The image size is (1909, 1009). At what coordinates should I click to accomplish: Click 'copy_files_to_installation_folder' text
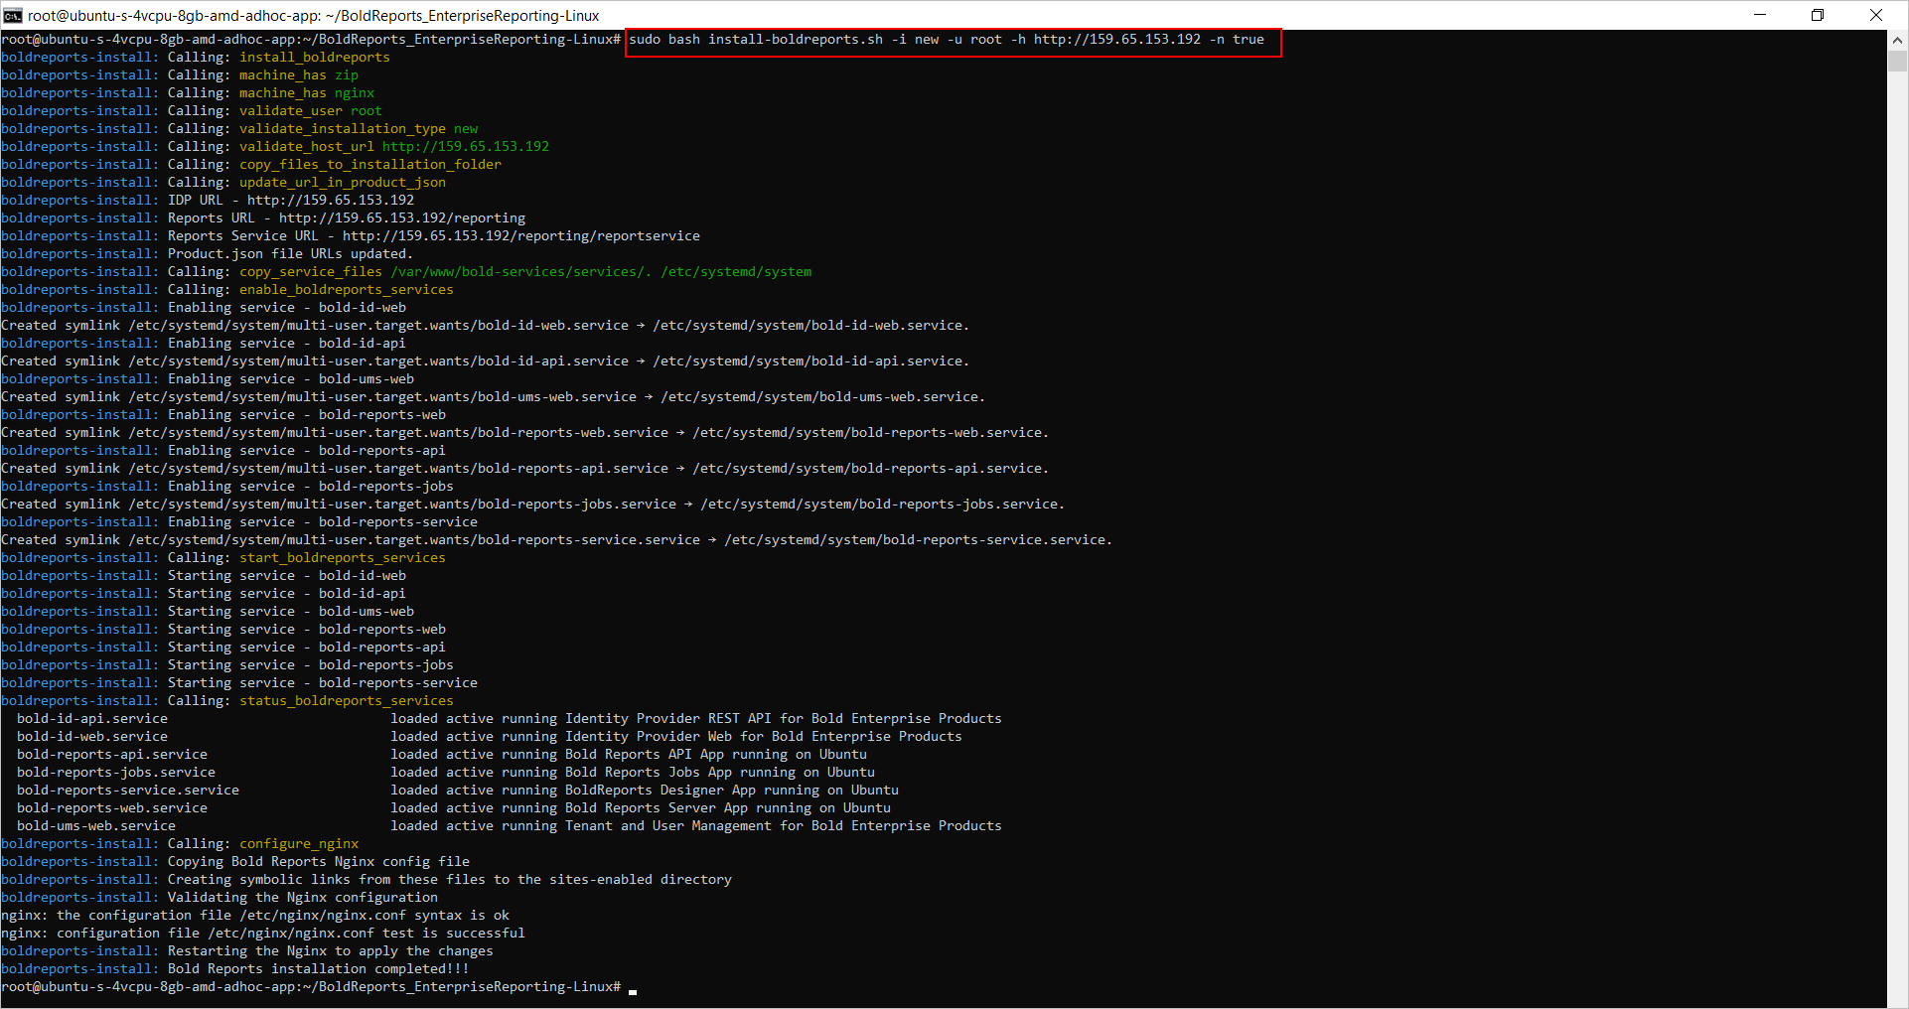point(370,165)
